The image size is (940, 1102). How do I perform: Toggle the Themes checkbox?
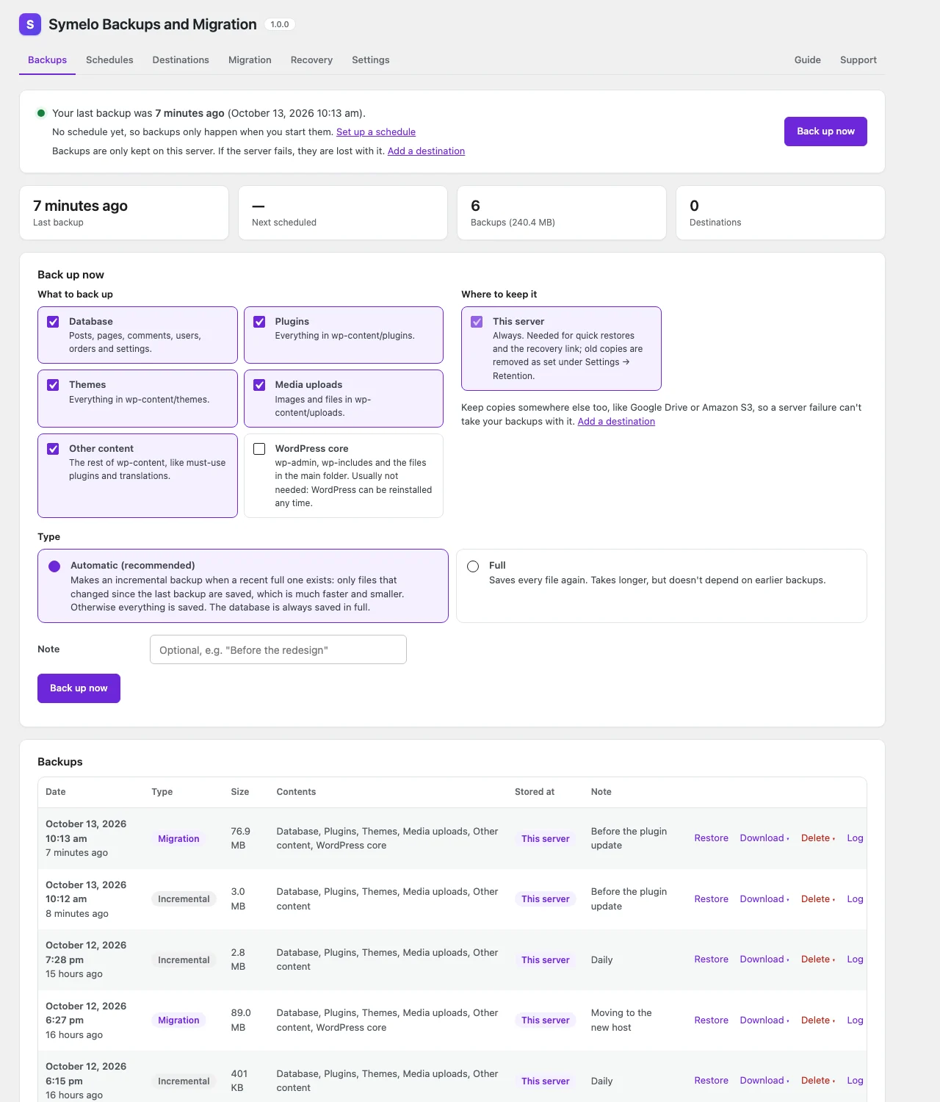[x=53, y=385]
